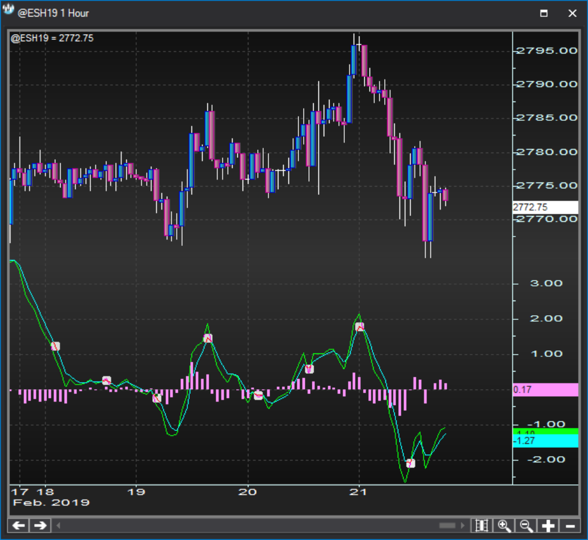Click the crossover marker at the lowest trough

coord(411,464)
